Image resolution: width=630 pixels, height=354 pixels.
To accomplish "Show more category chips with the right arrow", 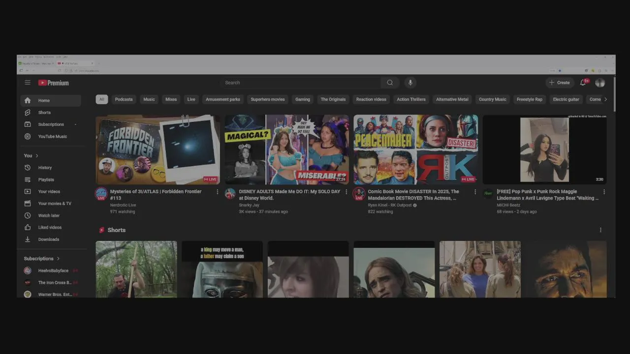I will point(605,99).
